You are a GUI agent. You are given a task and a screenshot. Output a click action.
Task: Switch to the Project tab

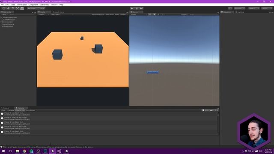click(6, 108)
